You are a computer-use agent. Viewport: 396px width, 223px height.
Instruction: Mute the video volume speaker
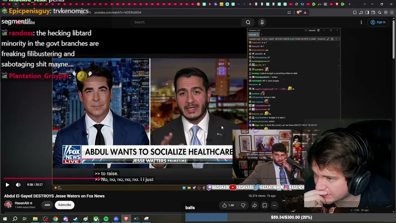click(18, 185)
